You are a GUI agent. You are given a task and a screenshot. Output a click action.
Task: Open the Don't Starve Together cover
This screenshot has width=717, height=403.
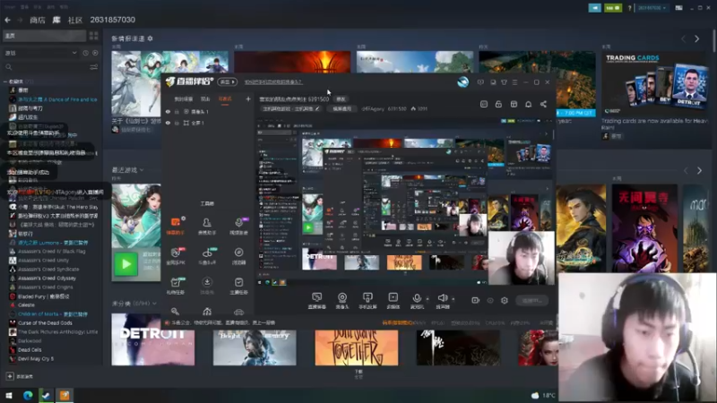pos(356,347)
